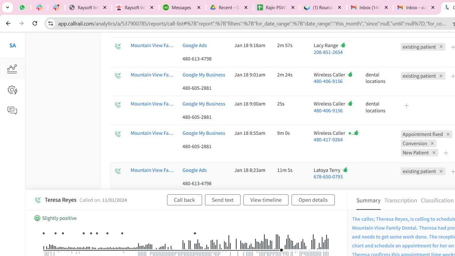Add a tag to the 9:00am 25s call
455x256 pixels.
pyautogui.click(x=406, y=105)
